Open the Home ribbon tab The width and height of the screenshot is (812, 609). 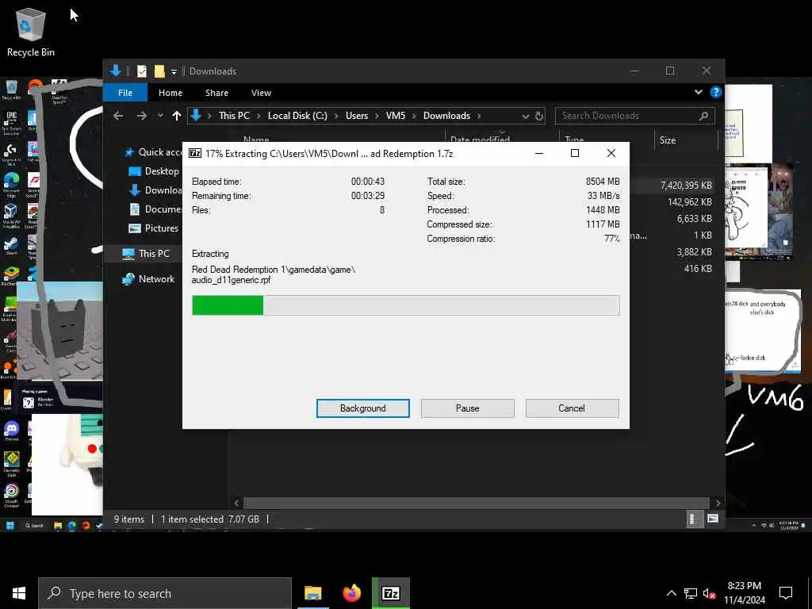point(170,93)
